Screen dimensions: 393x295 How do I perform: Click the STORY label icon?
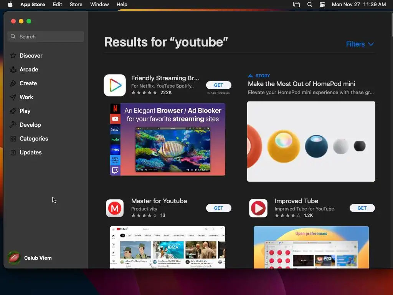(x=250, y=76)
